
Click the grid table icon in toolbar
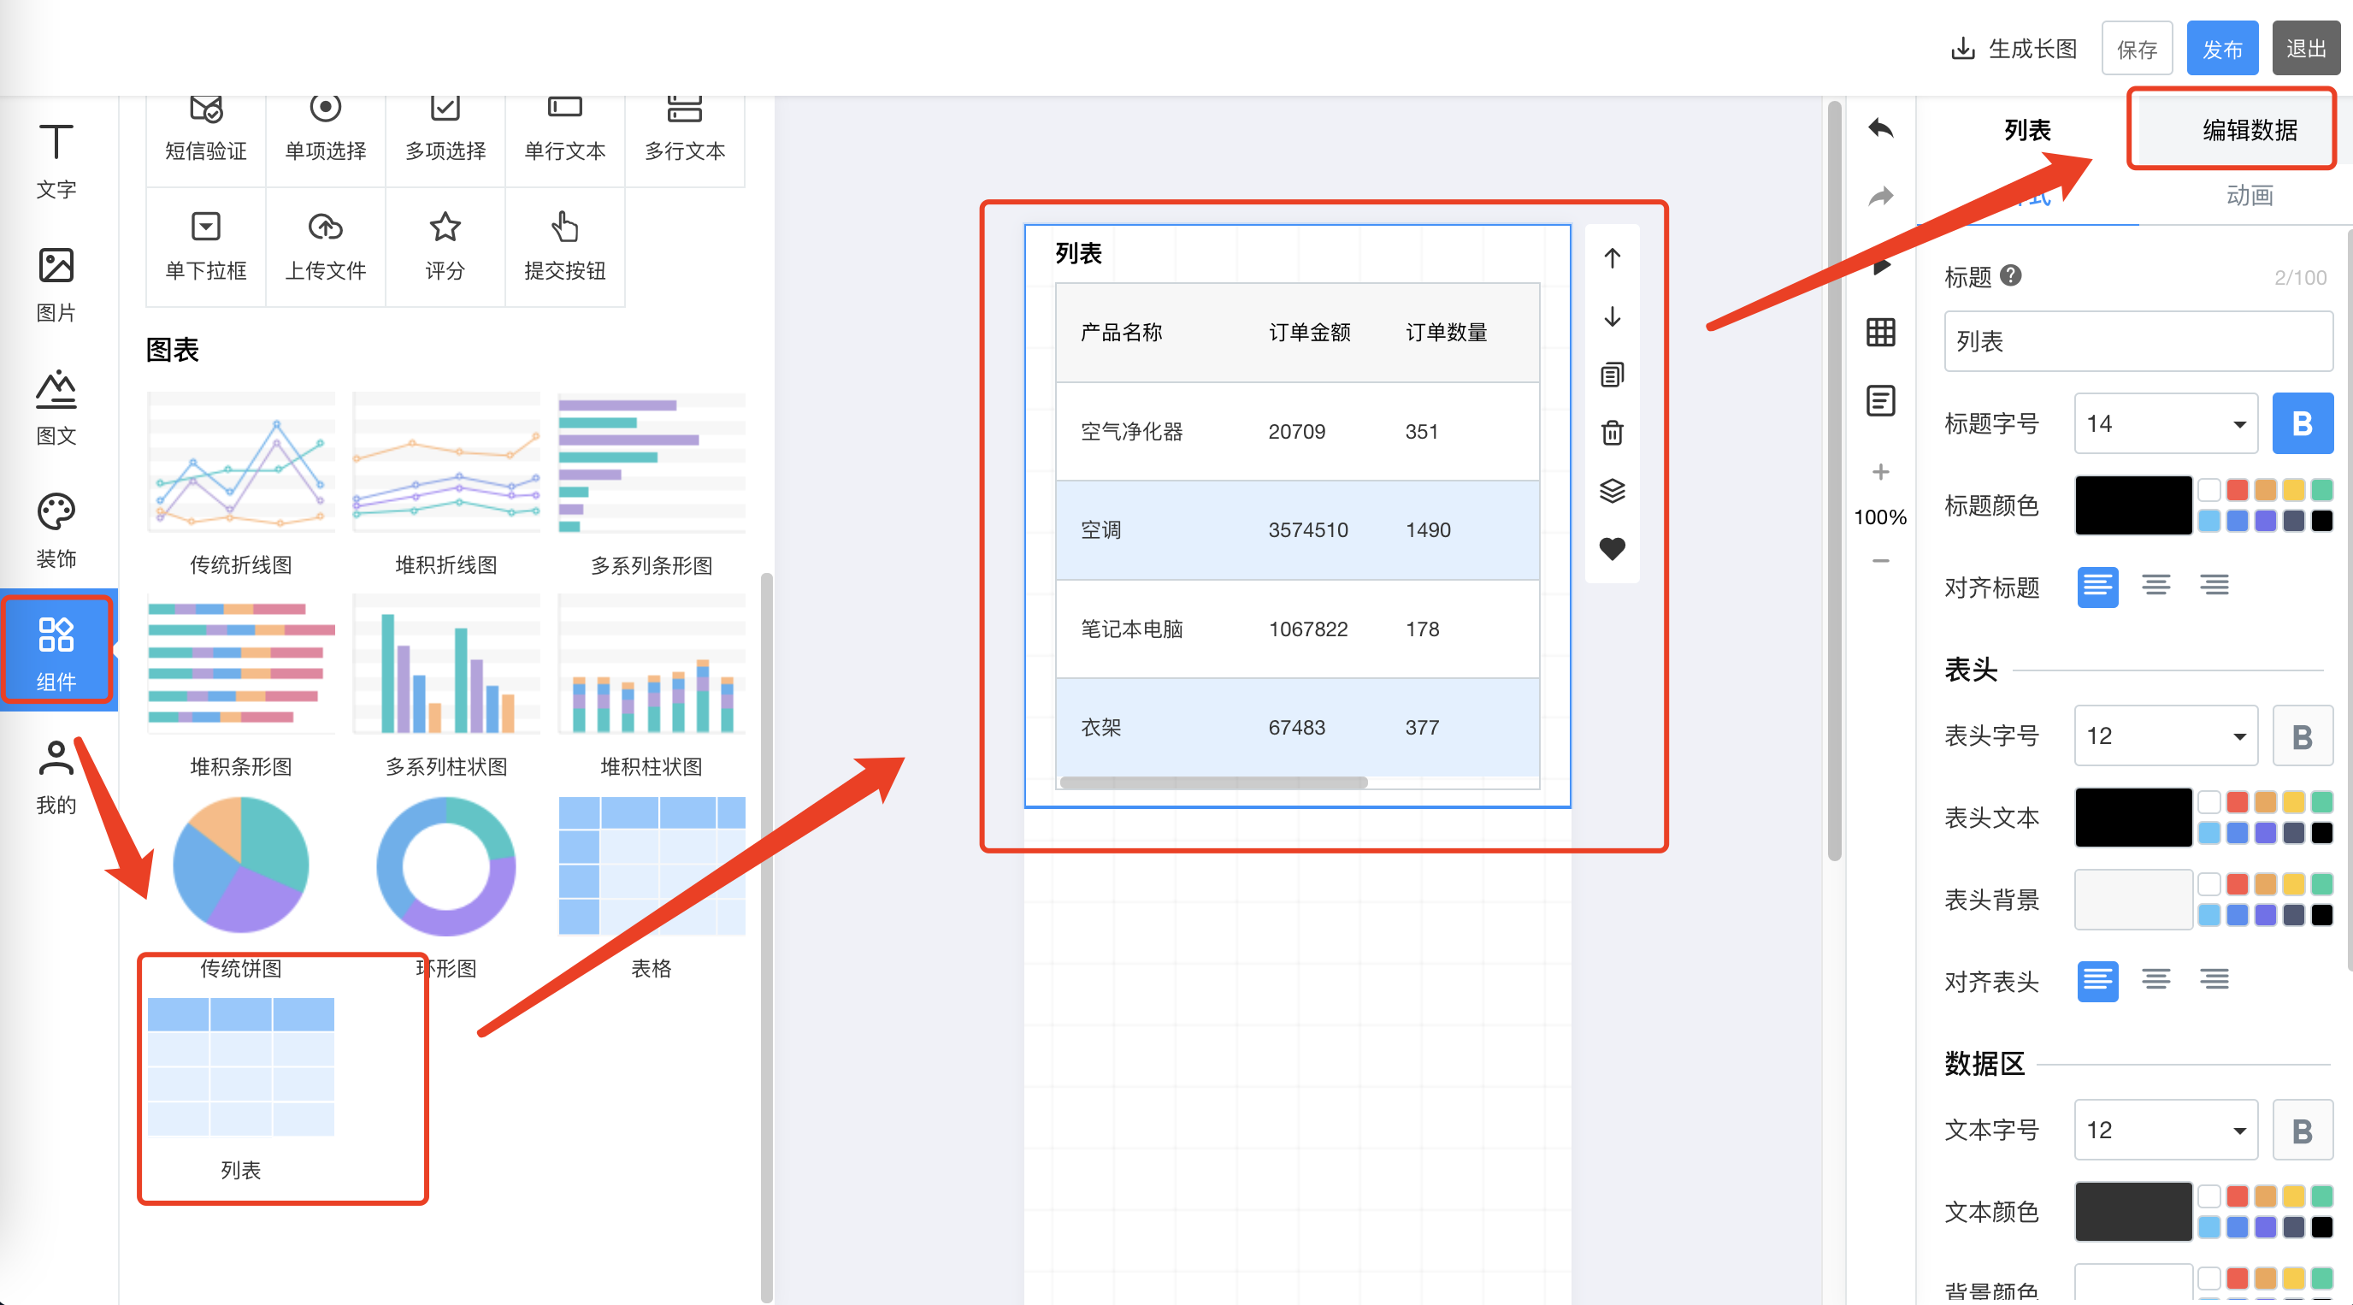coord(1880,332)
